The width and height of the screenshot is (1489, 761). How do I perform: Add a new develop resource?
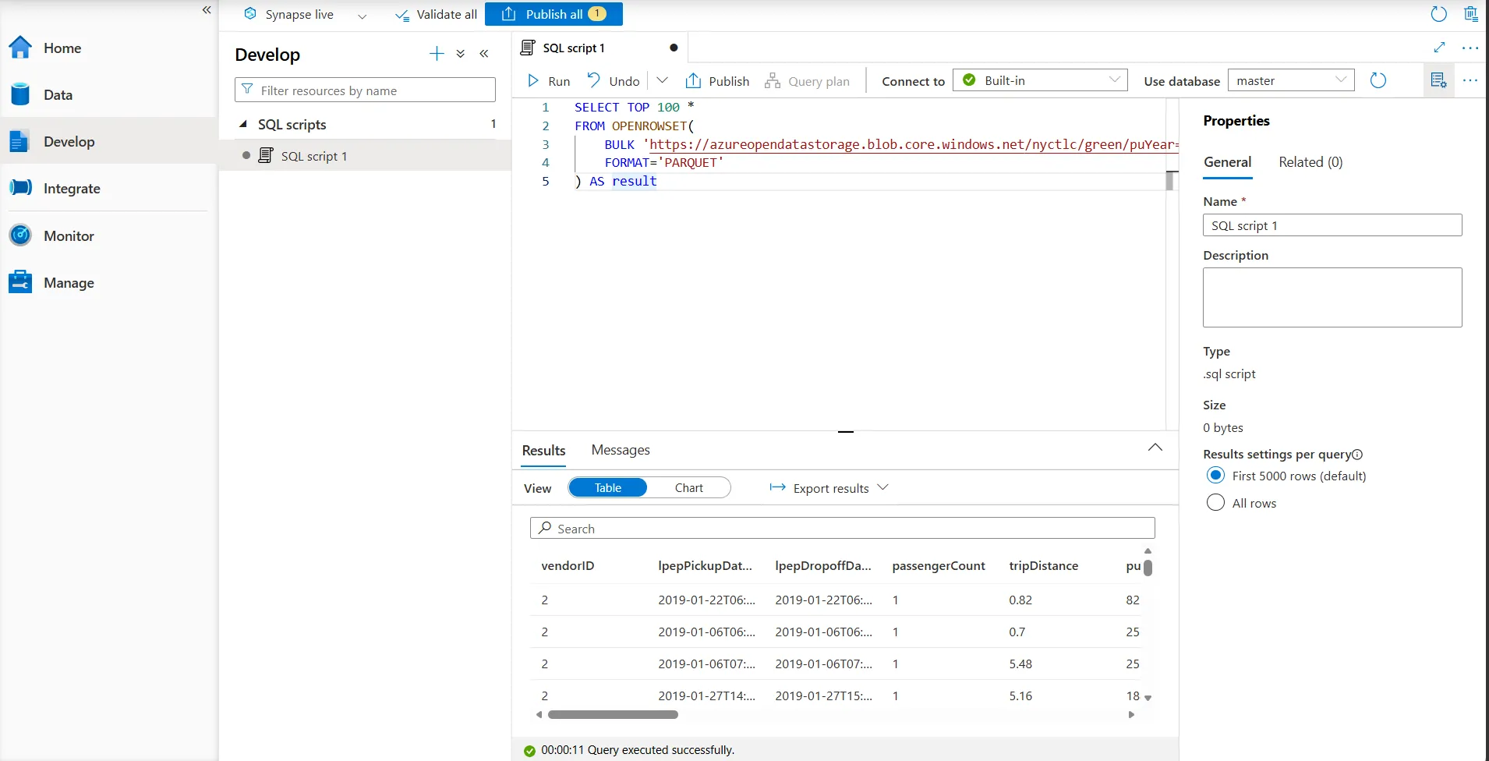(437, 53)
